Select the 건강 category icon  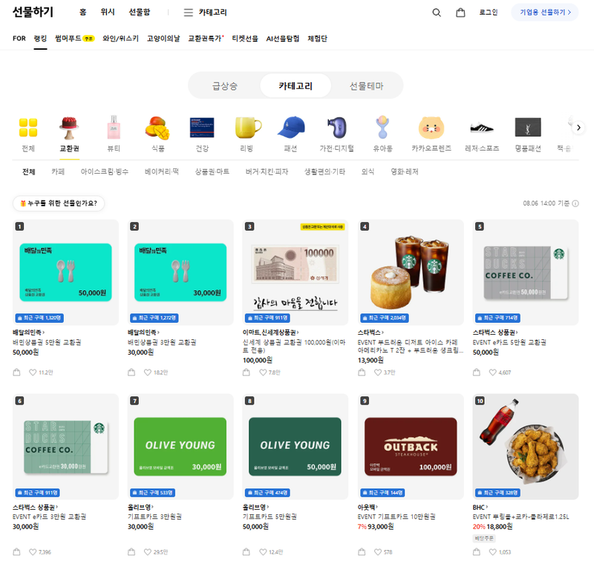202,128
